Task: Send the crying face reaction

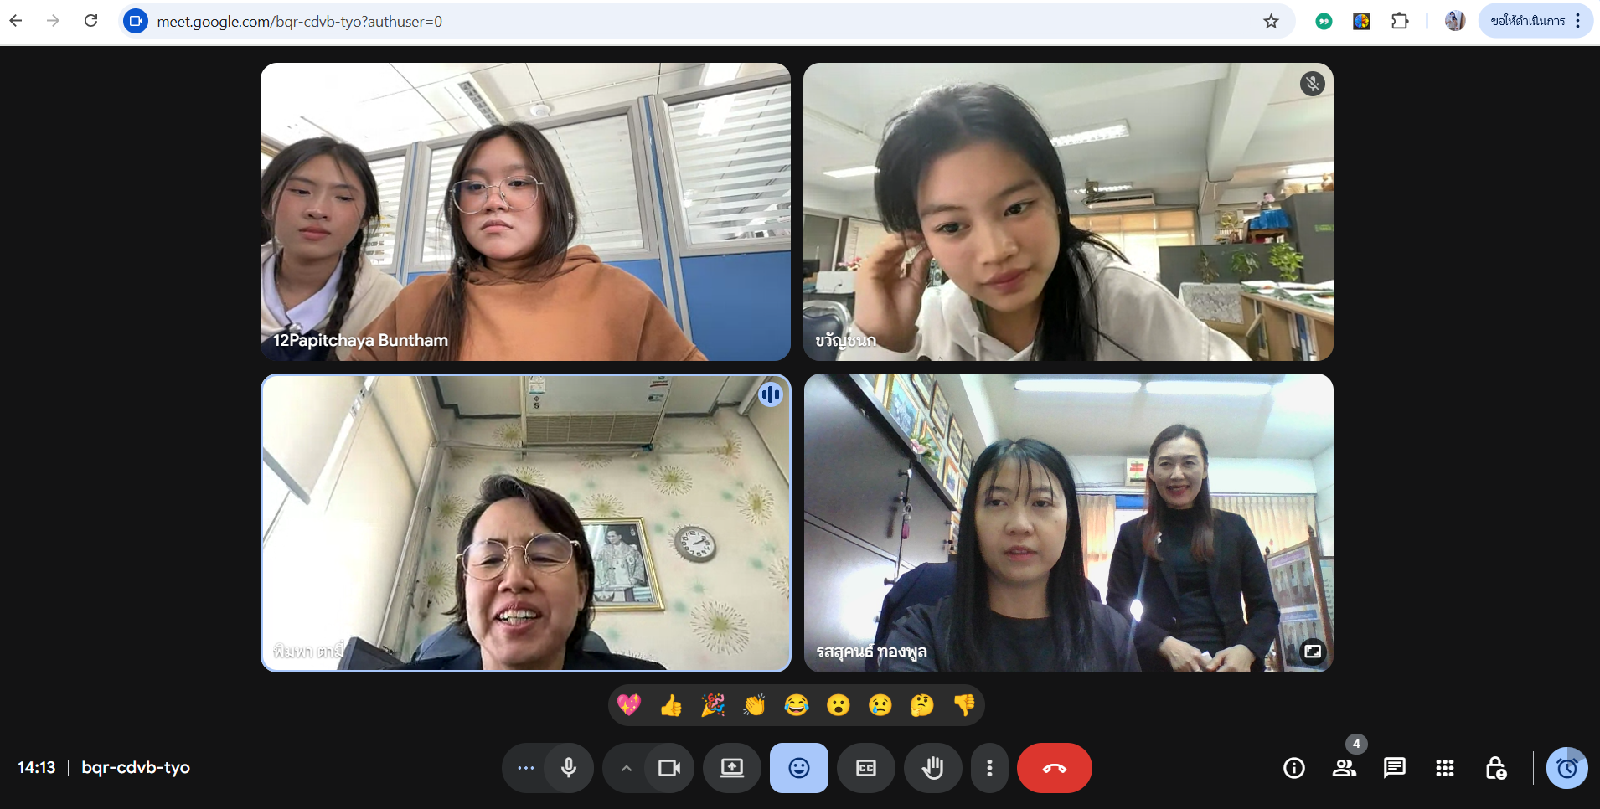Action: [x=880, y=705]
